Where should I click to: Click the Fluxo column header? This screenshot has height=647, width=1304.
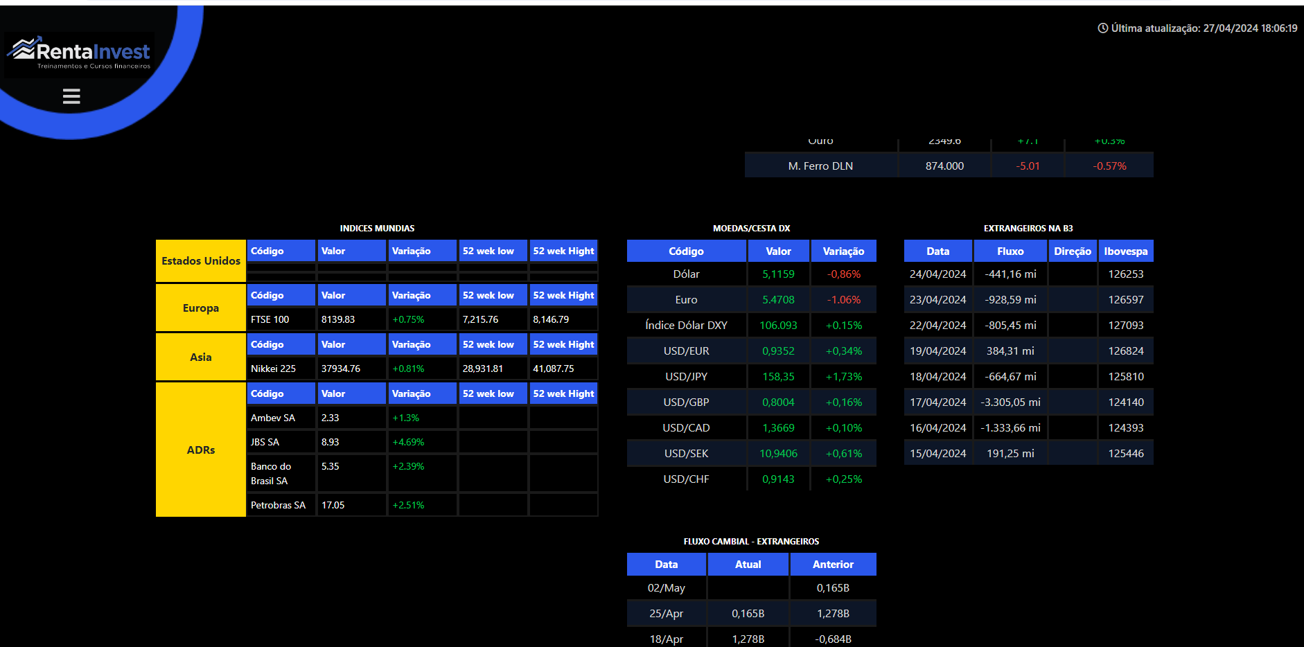tap(1010, 251)
